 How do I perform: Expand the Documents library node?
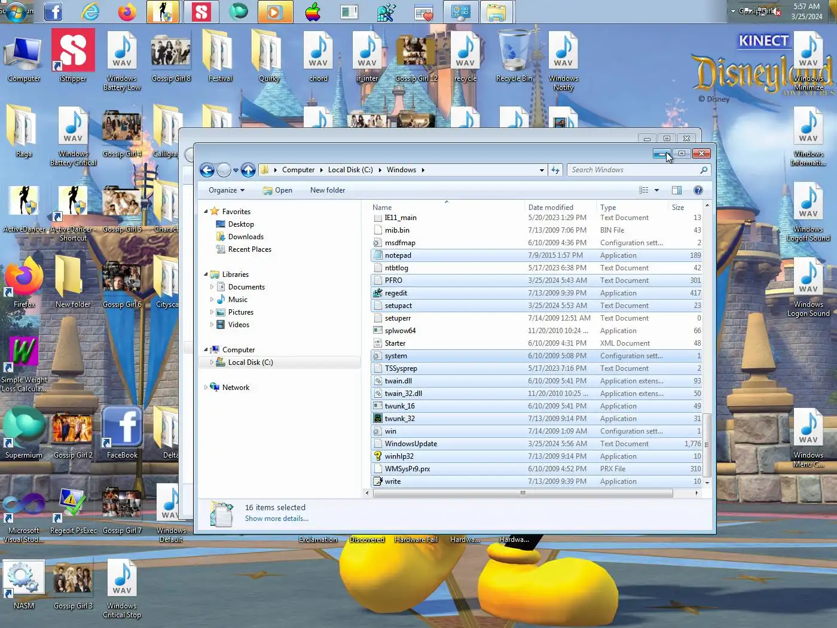click(212, 287)
